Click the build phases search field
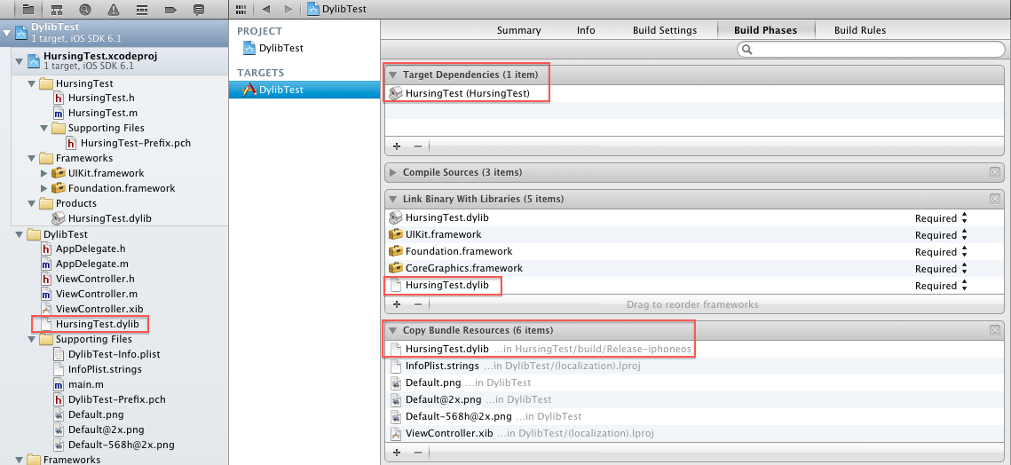This screenshot has width=1011, height=465. click(x=870, y=49)
